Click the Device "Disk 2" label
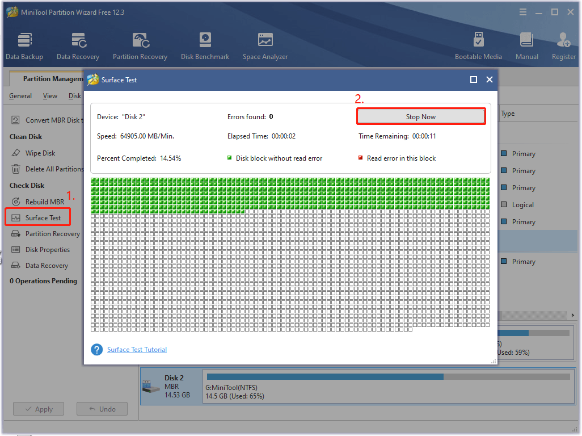The height and width of the screenshot is (436, 582). pos(121,117)
